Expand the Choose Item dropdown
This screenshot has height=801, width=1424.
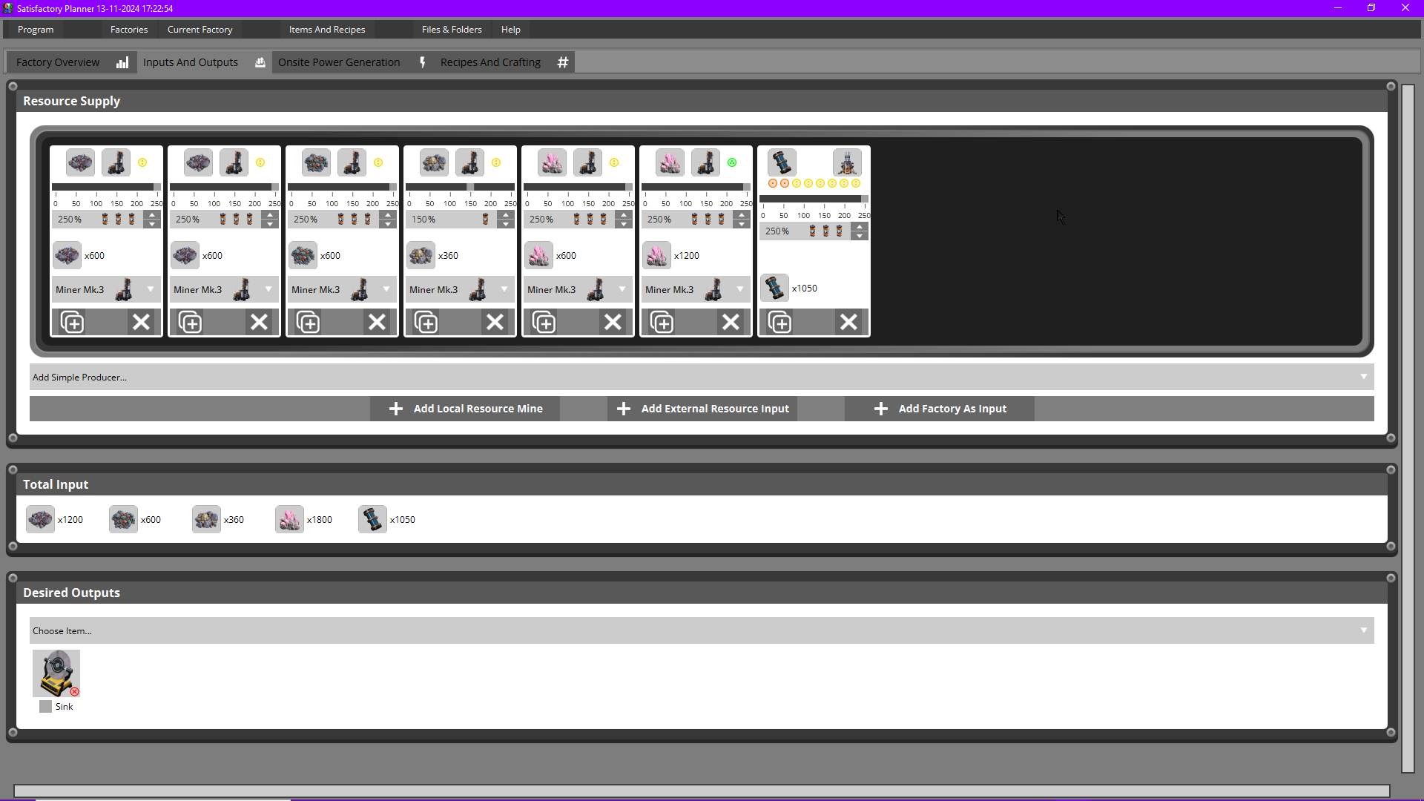coord(1363,630)
